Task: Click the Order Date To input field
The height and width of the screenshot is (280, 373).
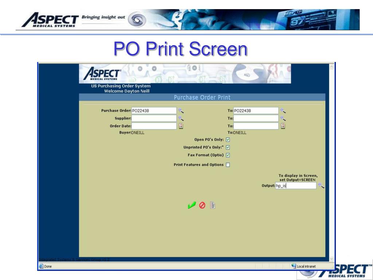Action: point(256,126)
